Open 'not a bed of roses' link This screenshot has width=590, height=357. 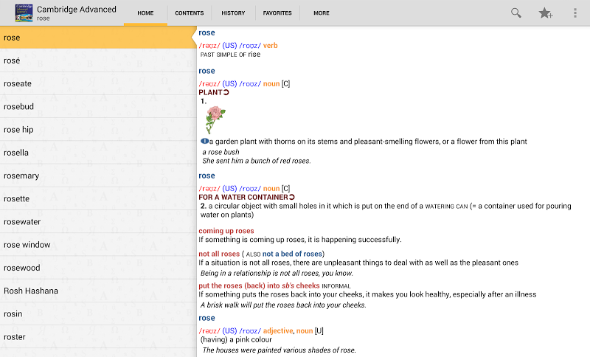click(292, 254)
